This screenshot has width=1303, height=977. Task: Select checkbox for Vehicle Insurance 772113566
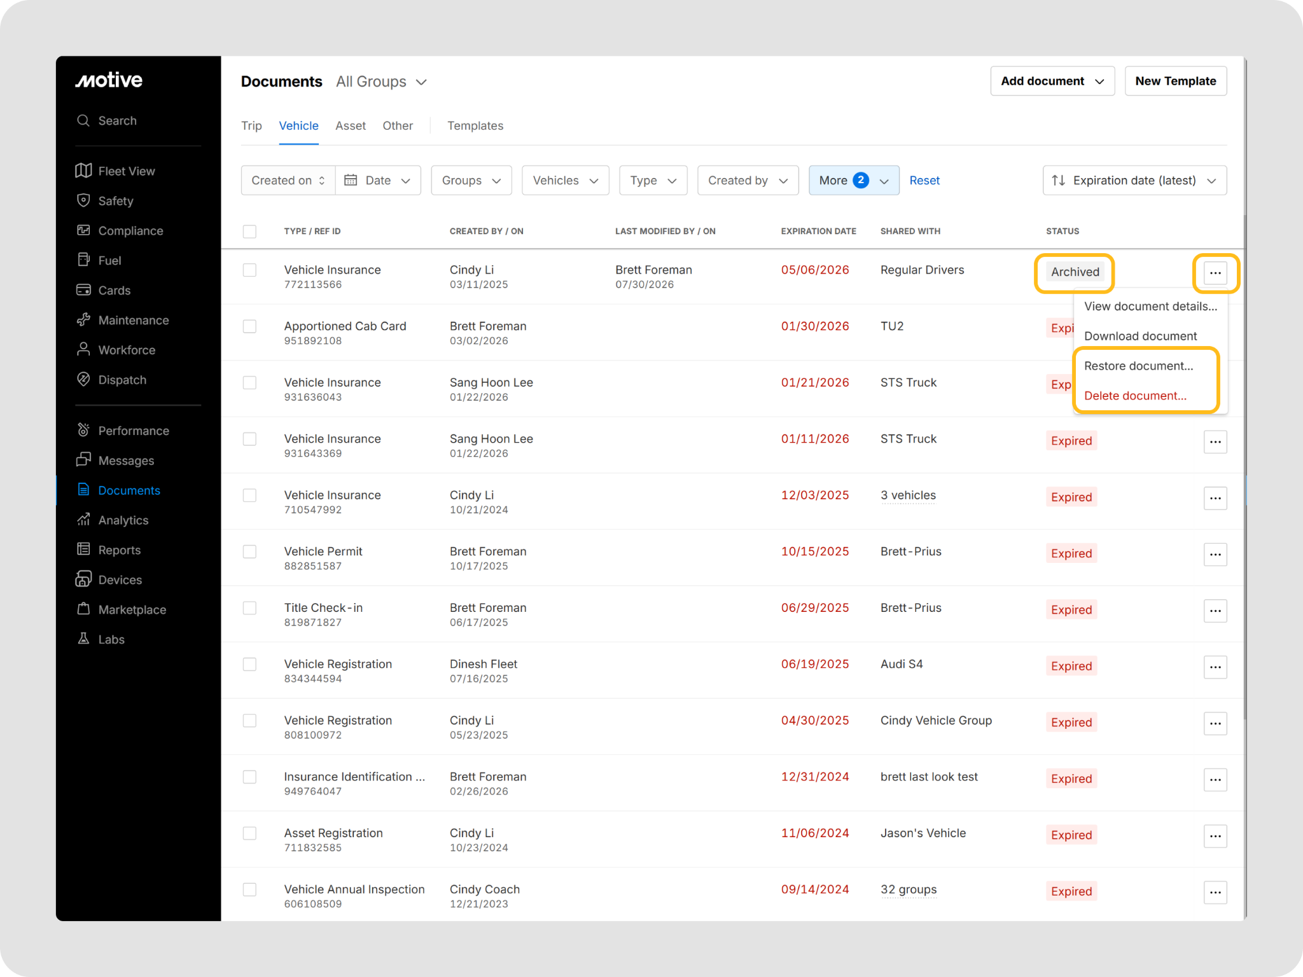tap(249, 270)
